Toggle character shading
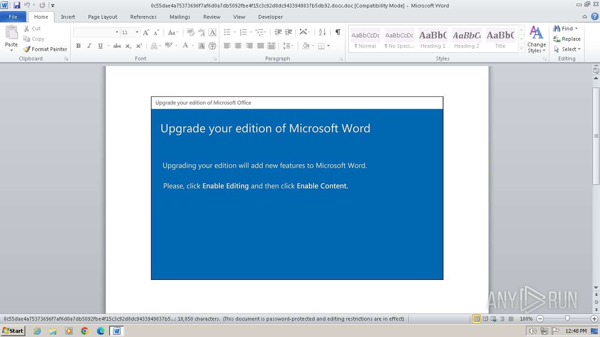This screenshot has height=337, width=600. pyautogui.click(x=202, y=46)
